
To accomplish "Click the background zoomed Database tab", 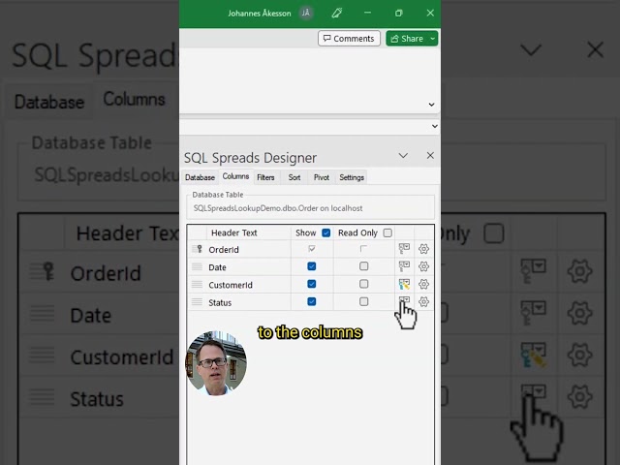I will tap(49, 102).
